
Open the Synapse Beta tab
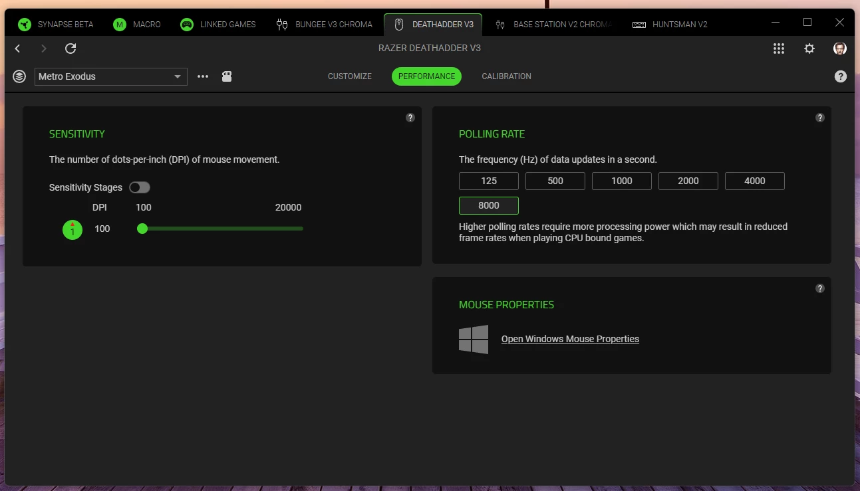click(x=56, y=25)
